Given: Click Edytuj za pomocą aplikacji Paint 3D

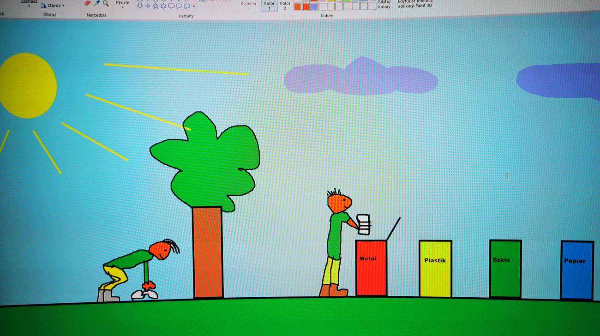Looking at the screenshot, I should coord(415,4).
